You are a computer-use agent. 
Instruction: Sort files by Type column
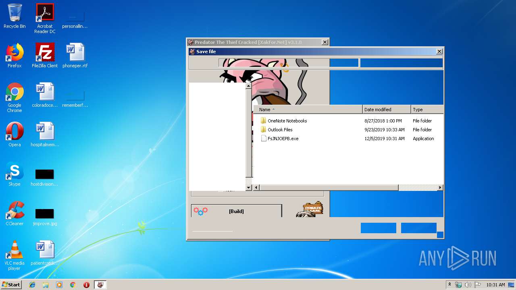[x=427, y=110]
